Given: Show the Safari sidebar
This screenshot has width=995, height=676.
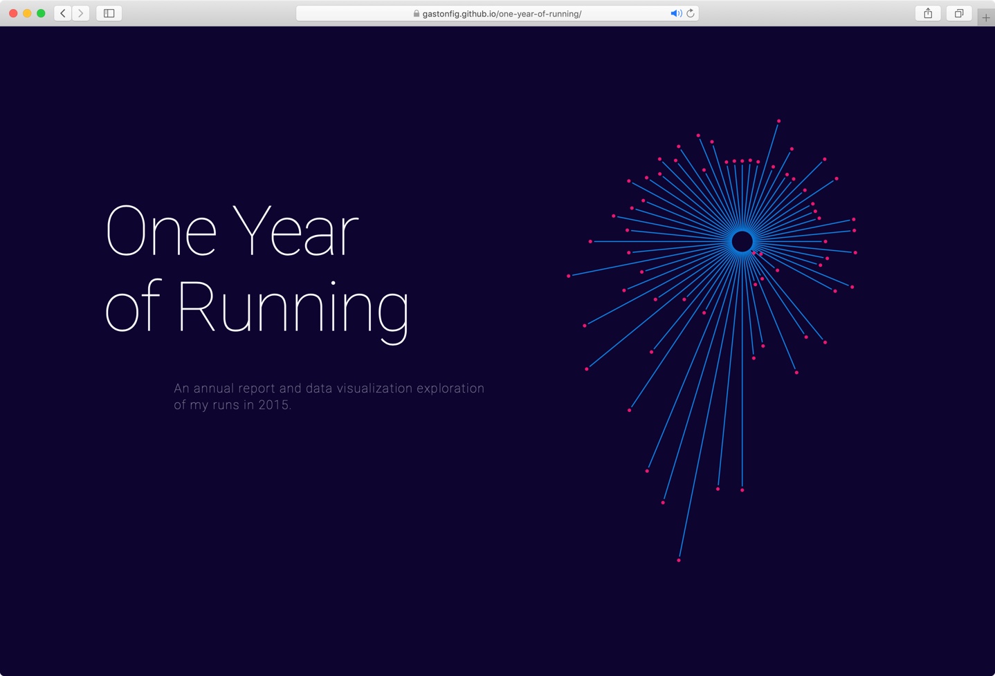Looking at the screenshot, I should 109,13.
